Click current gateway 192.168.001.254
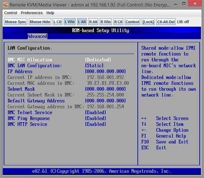 pyautogui.click(x=105, y=107)
